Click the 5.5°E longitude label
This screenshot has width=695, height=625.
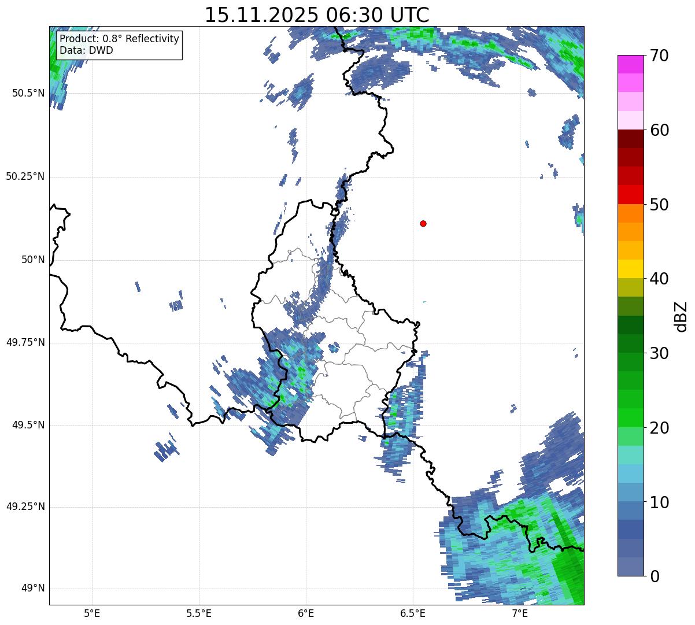coord(199,613)
